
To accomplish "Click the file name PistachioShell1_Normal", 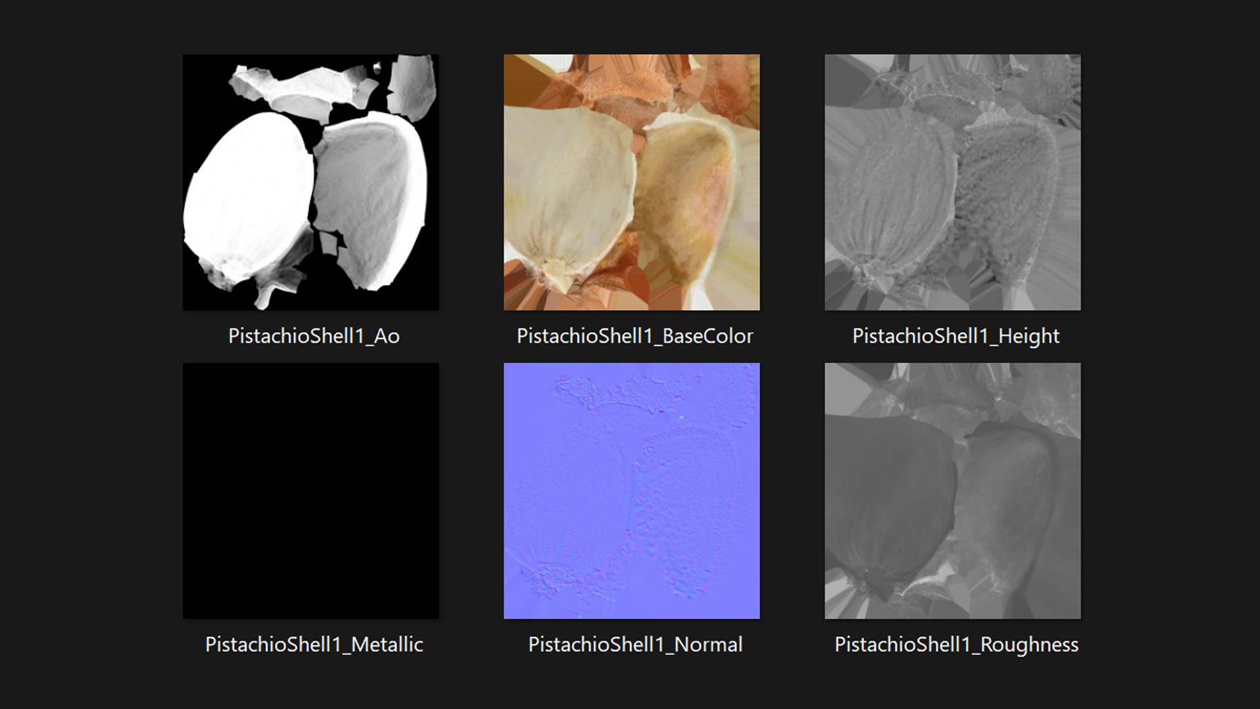I will (635, 645).
